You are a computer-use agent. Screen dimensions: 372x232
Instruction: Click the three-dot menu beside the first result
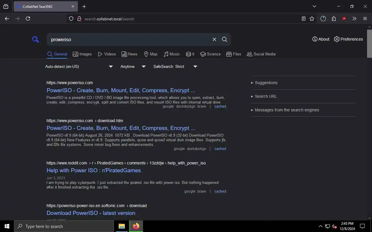pyautogui.click(x=210, y=106)
